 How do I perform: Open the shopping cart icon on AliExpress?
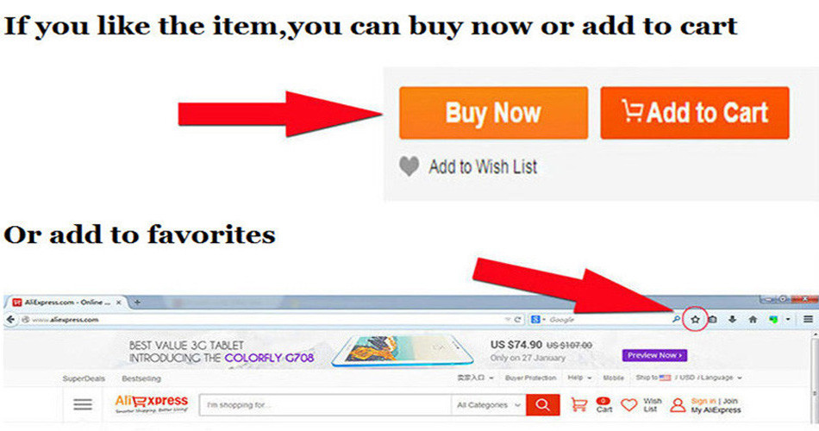pos(578,405)
